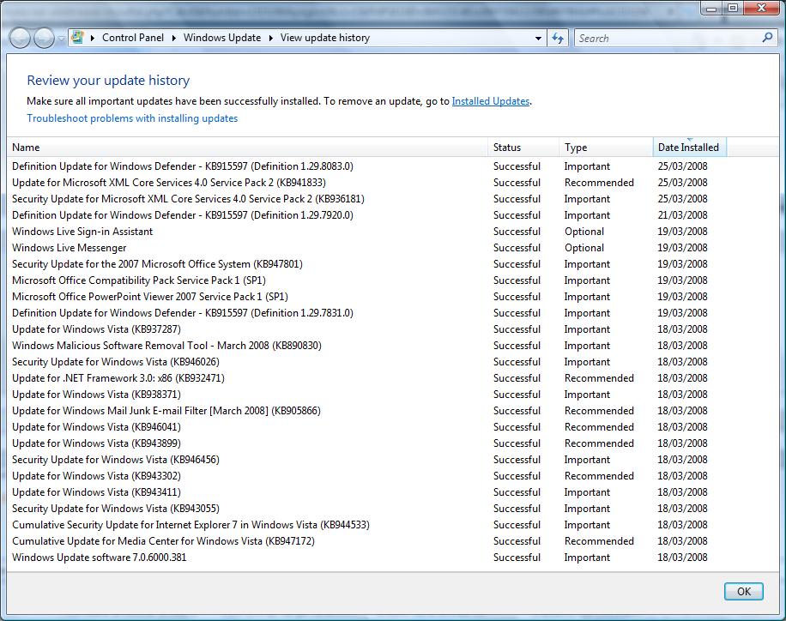Click the Back navigation arrow button
Screen dimensions: 786x621
tap(20, 38)
